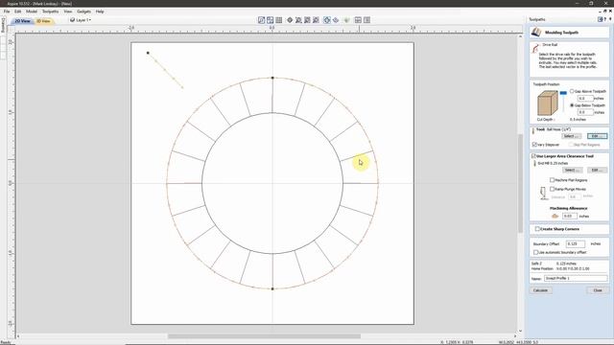Screen dimensions: 614x345
Task: Click the Calculate button
Action: tap(541, 290)
